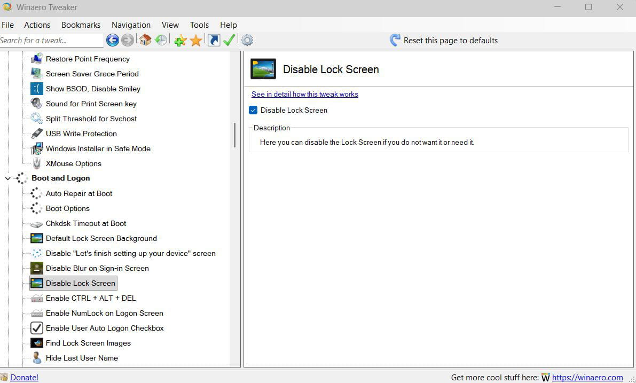Click 'Show BSOD, Disable Smiley' text
The width and height of the screenshot is (636, 383).
93,89
